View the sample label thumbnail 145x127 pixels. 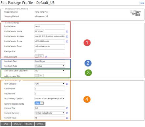tap(135, 13)
